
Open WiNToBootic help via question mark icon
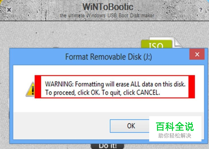[x=201, y=10]
